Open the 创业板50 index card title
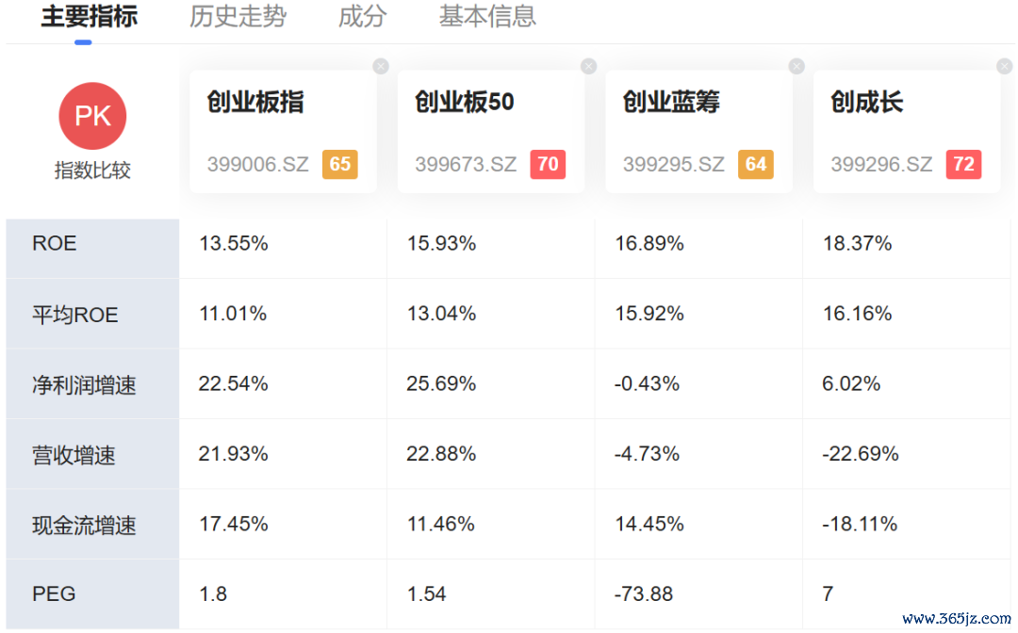Screen dimensions: 1018x633 [464, 102]
